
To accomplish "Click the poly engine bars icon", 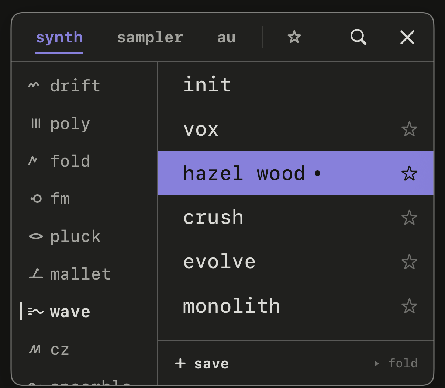I will (x=36, y=124).
